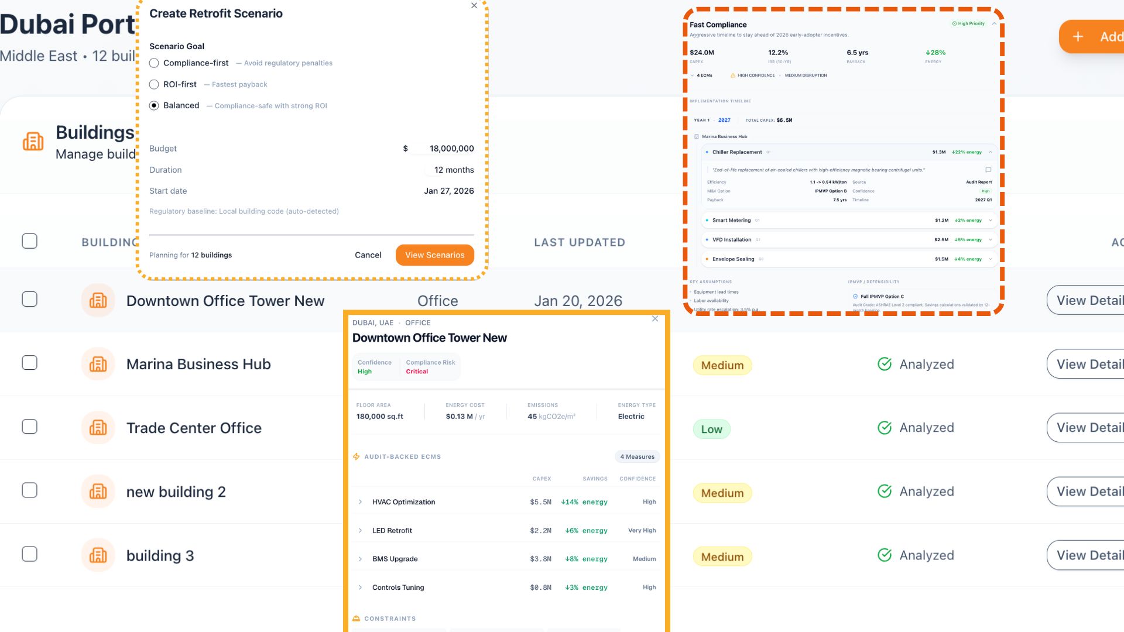The height and width of the screenshot is (632, 1124).
Task: Click the View Scenarios button
Action: (434, 255)
